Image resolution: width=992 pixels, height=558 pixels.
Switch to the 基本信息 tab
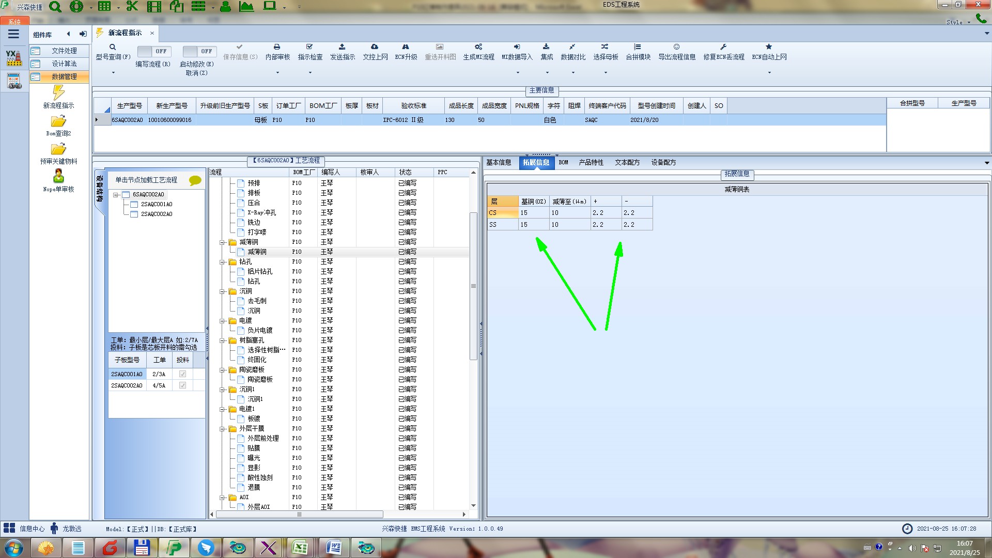499,162
